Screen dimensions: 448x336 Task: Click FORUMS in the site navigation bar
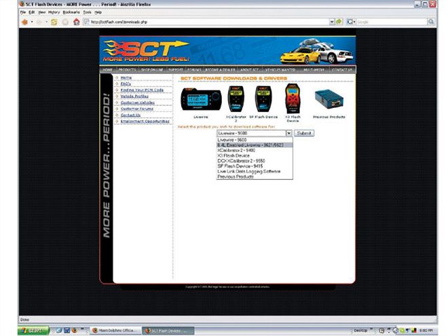point(194,70)
